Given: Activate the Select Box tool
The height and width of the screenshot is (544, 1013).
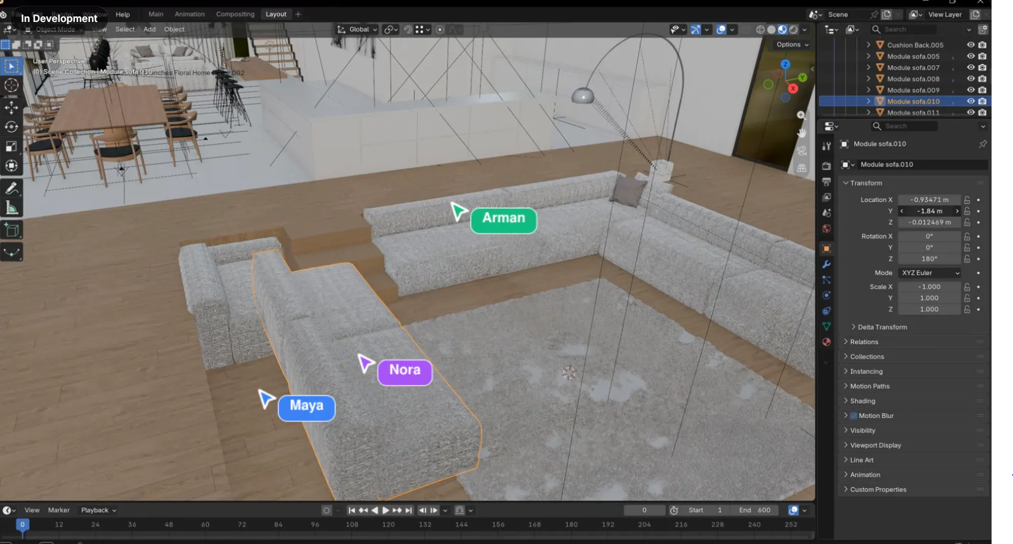Looking at the screenshot, I should click(11, 66).
